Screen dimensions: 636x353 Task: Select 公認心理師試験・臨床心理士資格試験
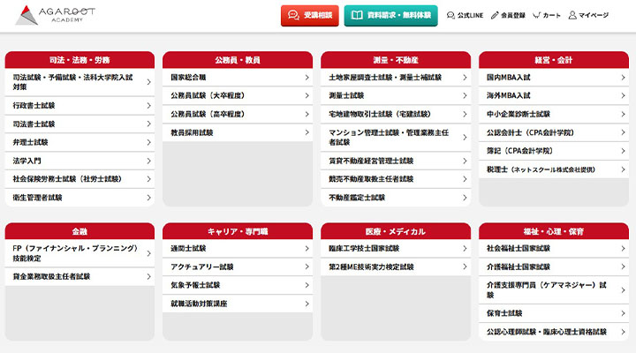coord(554,332)
